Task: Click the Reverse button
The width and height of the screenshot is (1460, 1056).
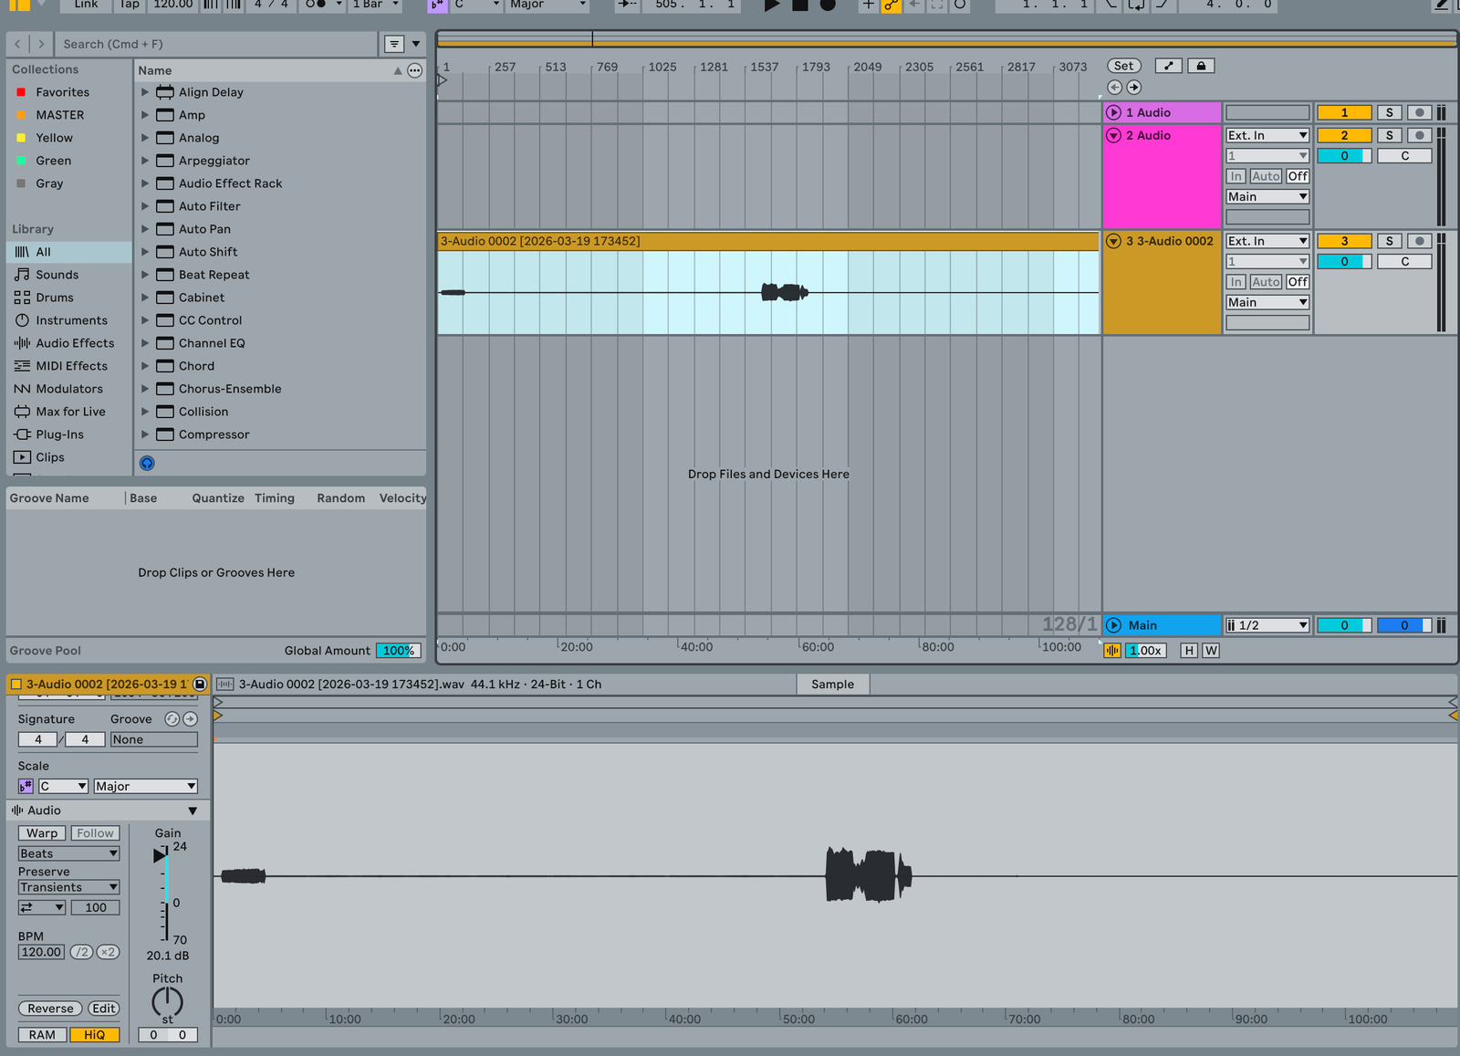Action: (50, 1009)
